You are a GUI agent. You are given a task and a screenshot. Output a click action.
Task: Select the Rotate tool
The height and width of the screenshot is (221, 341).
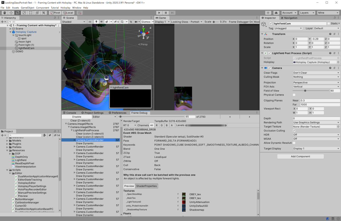click(18, 13)
